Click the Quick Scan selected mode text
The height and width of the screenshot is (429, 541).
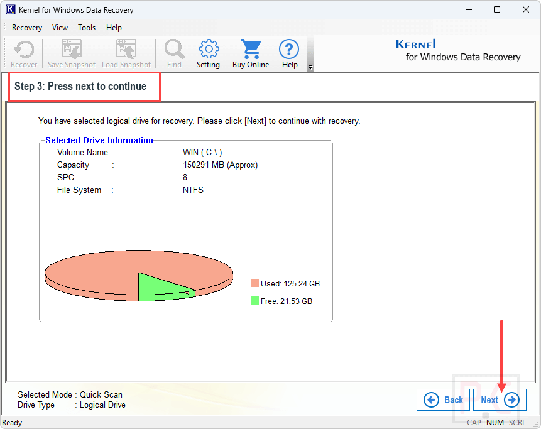[x=101, y=394]
